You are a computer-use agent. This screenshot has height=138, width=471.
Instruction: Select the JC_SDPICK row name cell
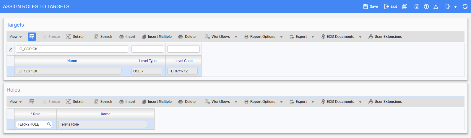coord(69,71)
